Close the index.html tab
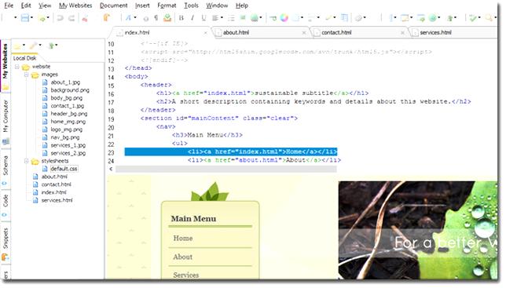This screenshot has height=288, width=506. [206, 33]
